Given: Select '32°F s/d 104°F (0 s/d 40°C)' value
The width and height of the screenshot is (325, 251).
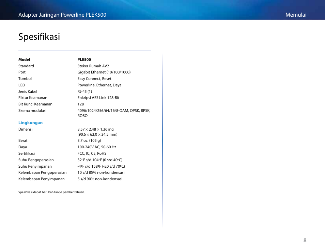Looking at the screenshot, I should click(100, 160).
